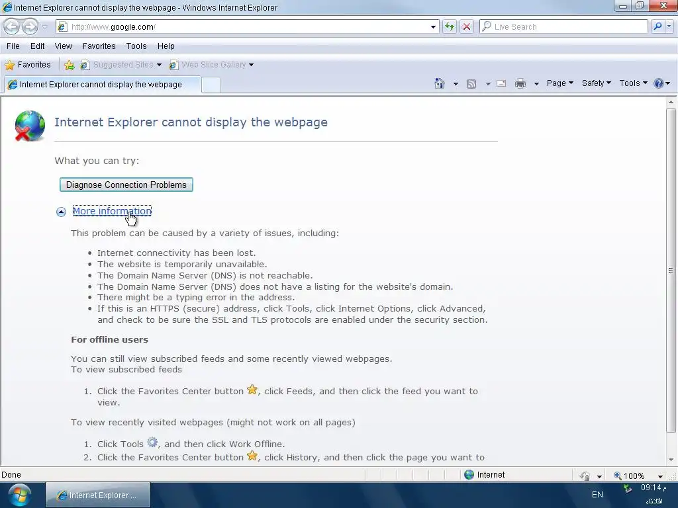Click the 'Internet Explorer cannot display the webpage' heading
Image resolution: width=678 pixels, height=508 pixels.
click(x=191, y=122)
